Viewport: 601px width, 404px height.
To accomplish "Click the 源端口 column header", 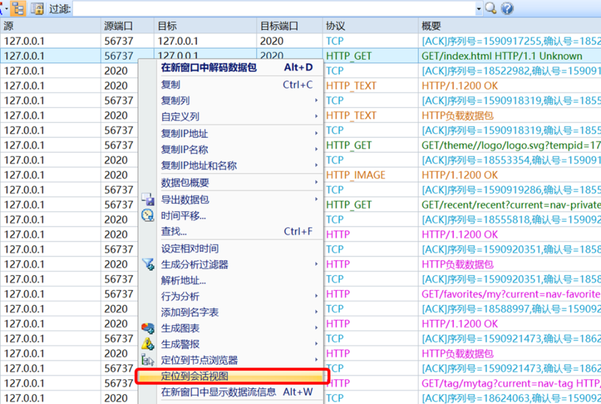I will [x=118, y=26].
